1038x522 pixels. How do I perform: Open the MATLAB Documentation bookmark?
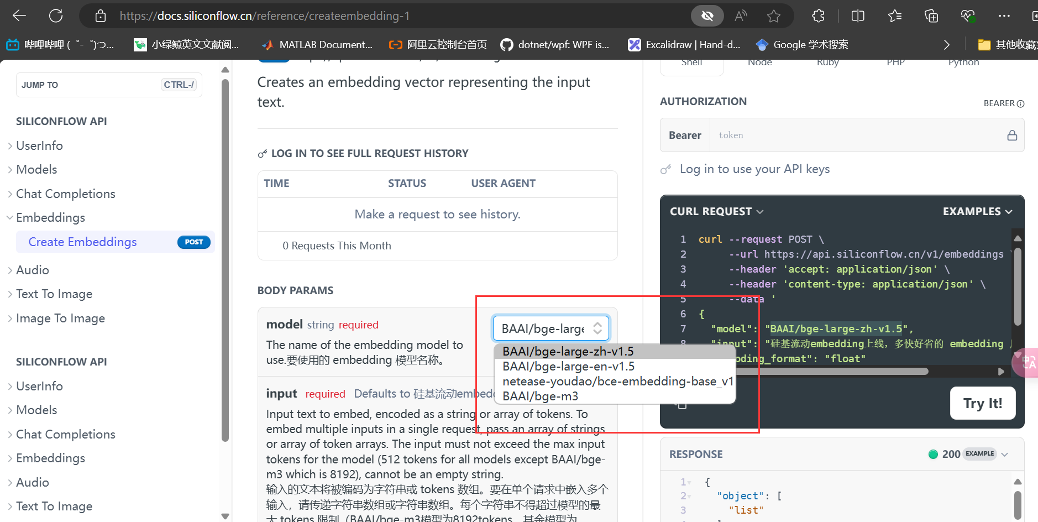tap(317, 45)
